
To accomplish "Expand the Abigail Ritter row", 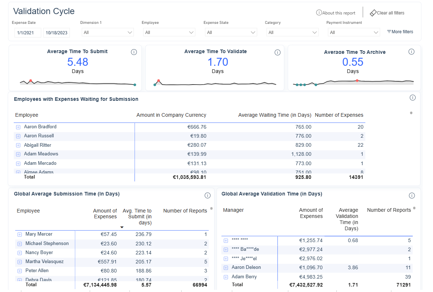I will 18,145.
